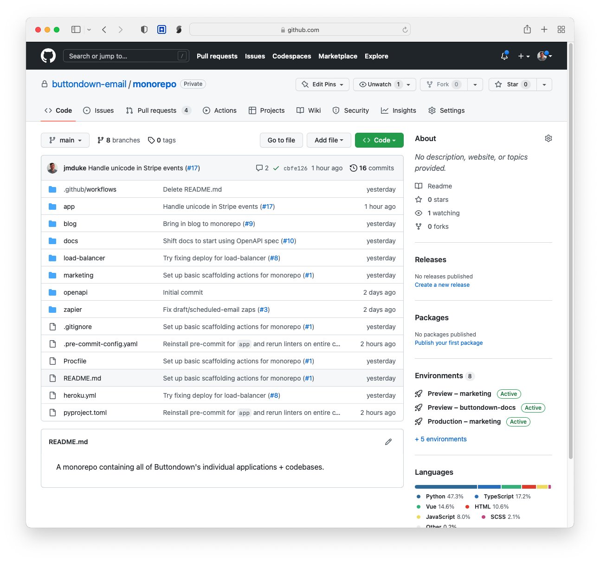This screenshot has width=600, height=562.
Task: Switch to the Issues tab
Action: coord(98,110)
